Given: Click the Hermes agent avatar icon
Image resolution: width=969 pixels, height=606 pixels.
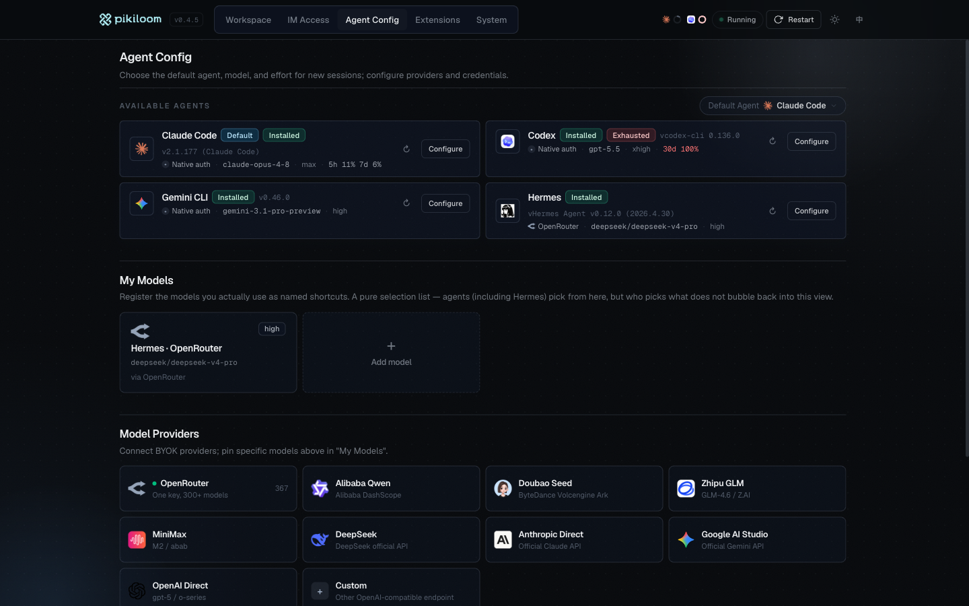Looking at the screenshot, I should point(507,211).
